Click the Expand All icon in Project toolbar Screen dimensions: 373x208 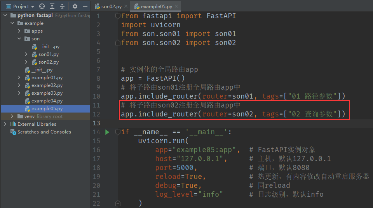point(52,6)
